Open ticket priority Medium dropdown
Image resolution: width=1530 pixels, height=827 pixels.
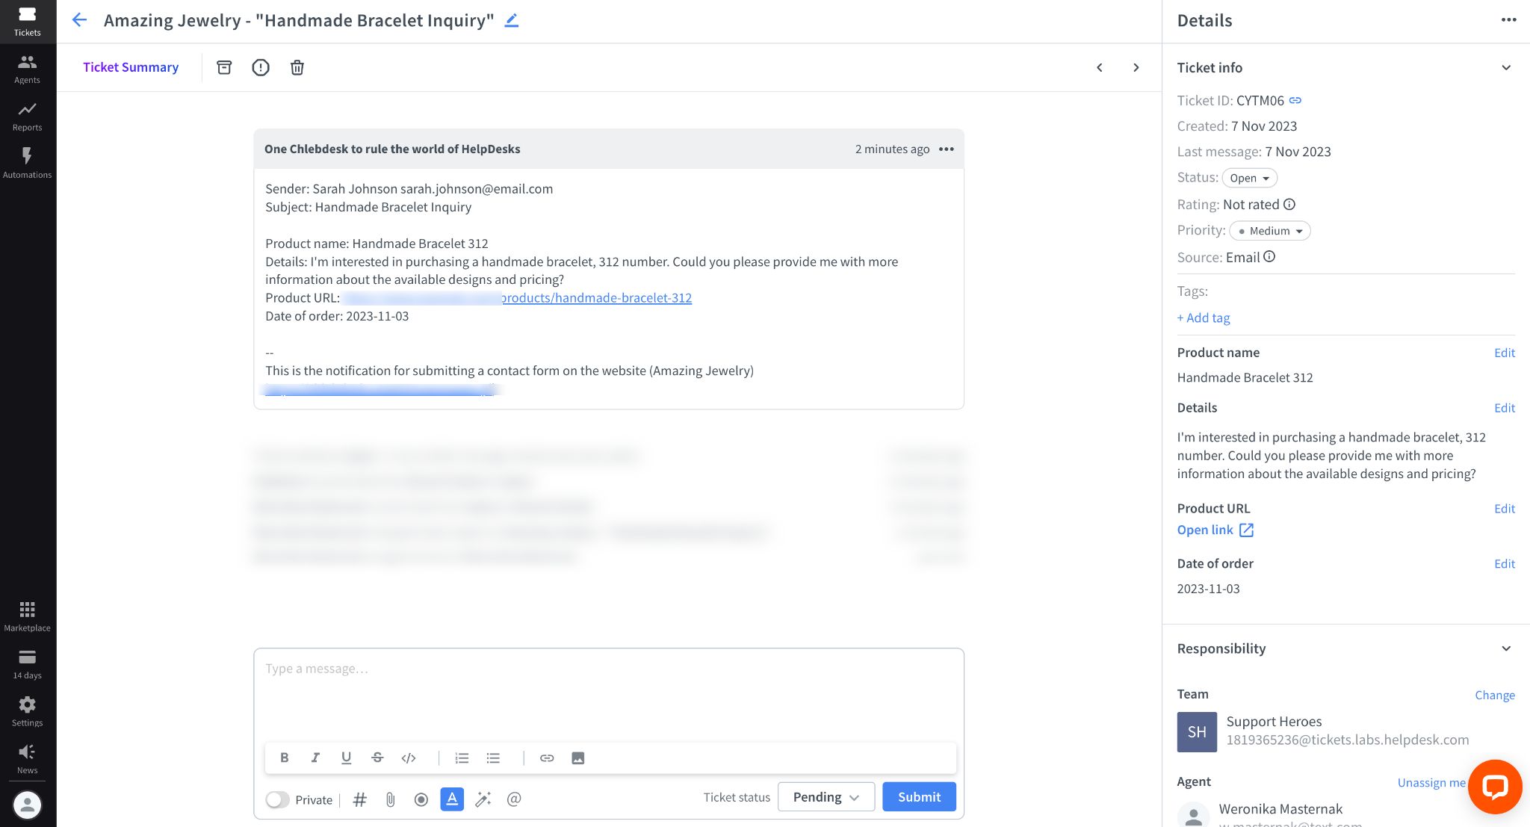(1269, 231)
